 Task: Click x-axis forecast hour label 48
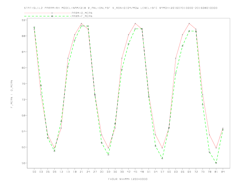(142, 172)
